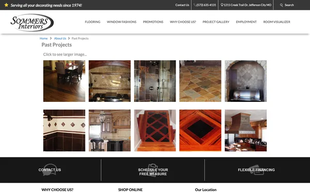Go to About Us via breadcrumb
310x193 pixels.
pos(60,39)
